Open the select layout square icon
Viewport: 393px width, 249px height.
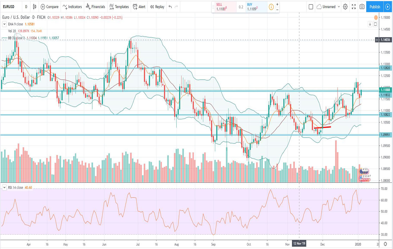311,7
